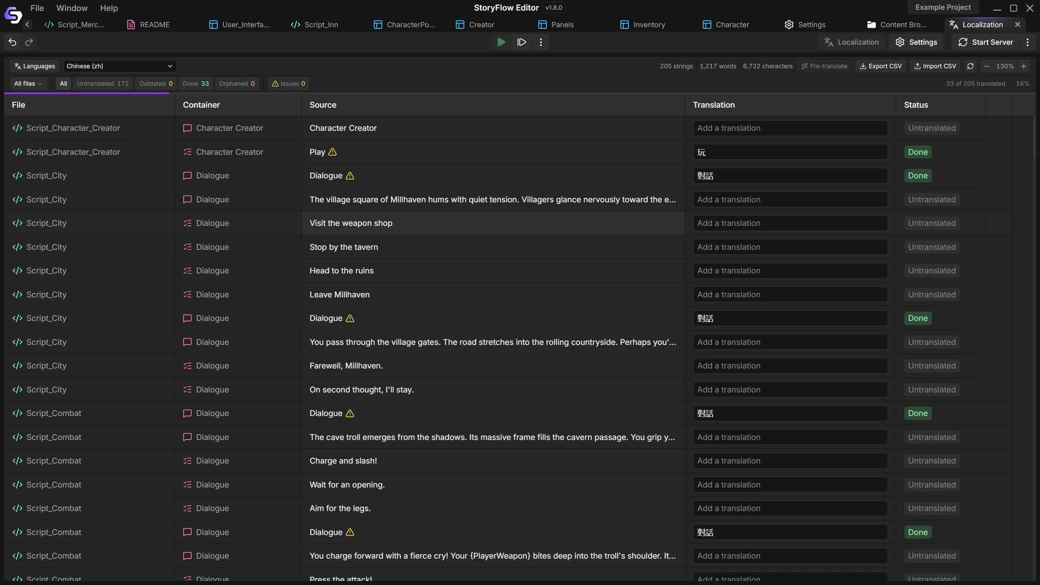Filter by Outdated 0 strings
1040x585 pixels.
[x=156, y=84]
